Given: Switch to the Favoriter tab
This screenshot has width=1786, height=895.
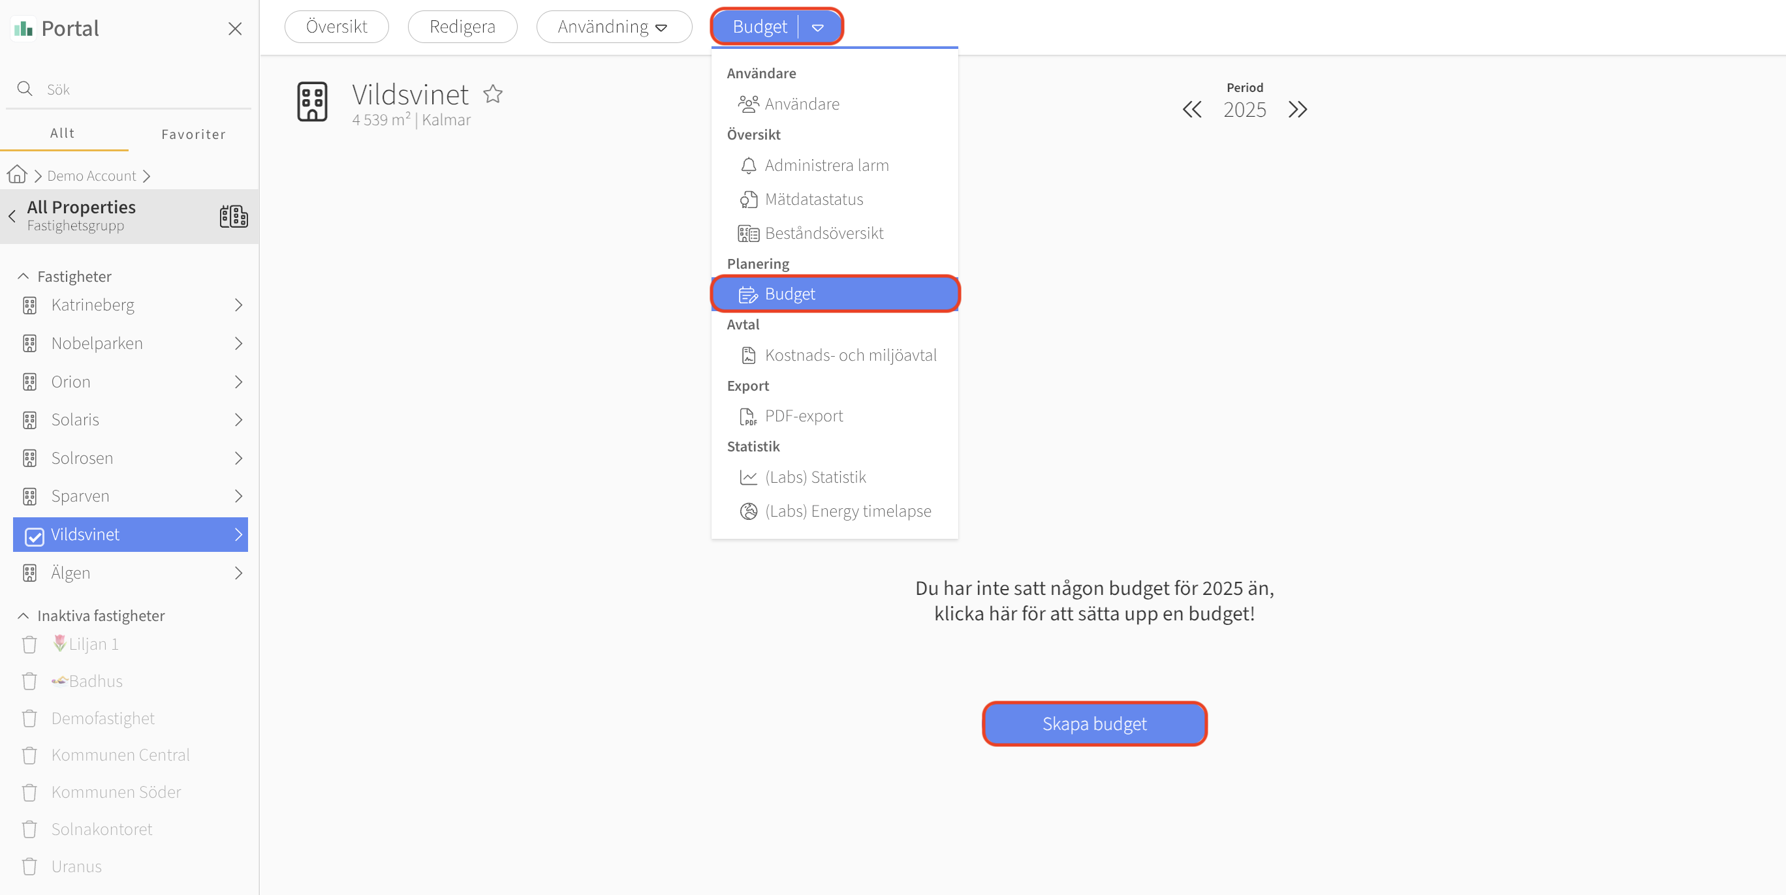Looking at the screenshot, I should (193, 134).
